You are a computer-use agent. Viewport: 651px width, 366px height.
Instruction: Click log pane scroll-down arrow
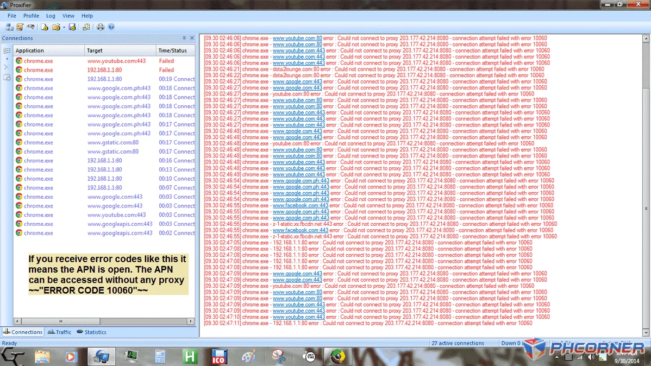coord(646,333)
